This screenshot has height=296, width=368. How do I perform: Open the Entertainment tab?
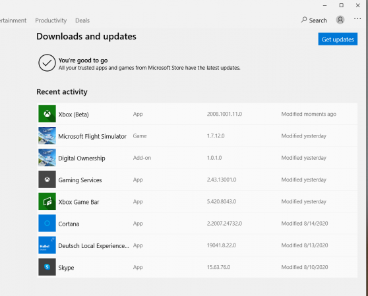tap(13, 20)
